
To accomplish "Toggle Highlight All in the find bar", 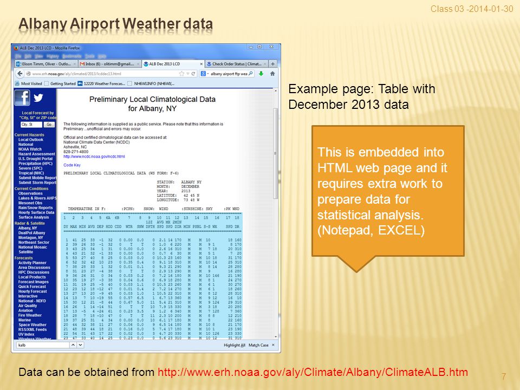I will [x=235, y=345].
